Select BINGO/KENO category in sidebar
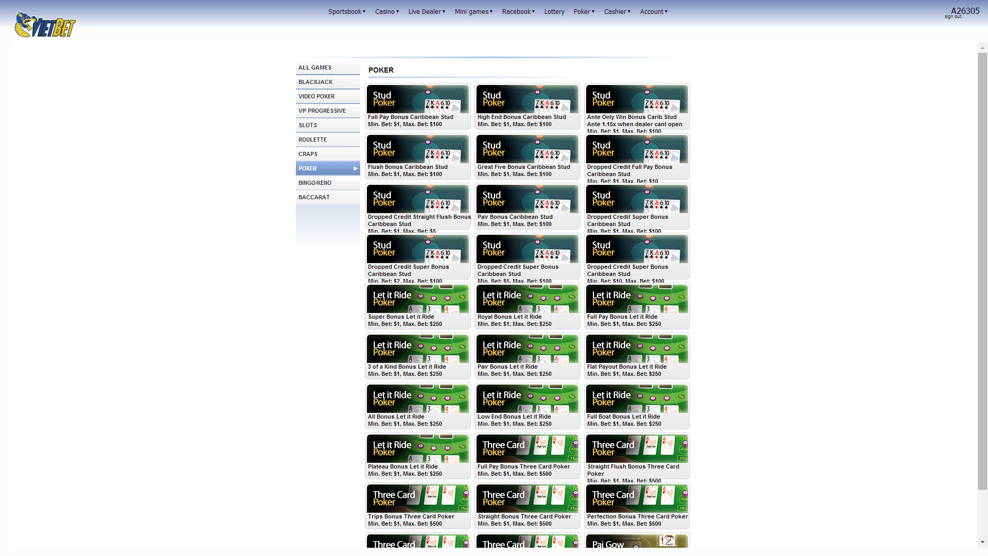 coord(328,183)
